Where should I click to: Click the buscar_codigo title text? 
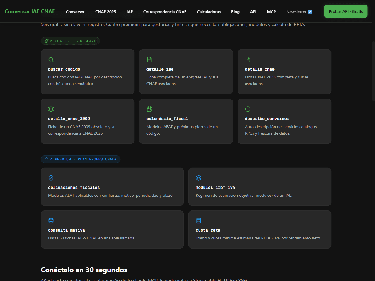pos(64,69)
